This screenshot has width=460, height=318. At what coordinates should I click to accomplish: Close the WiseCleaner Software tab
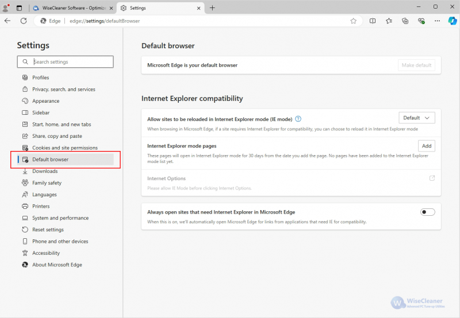pos(111,8)
